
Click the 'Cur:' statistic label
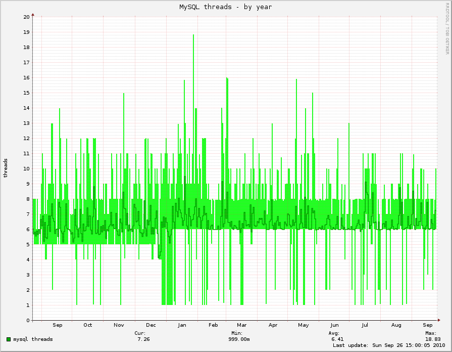140,333
